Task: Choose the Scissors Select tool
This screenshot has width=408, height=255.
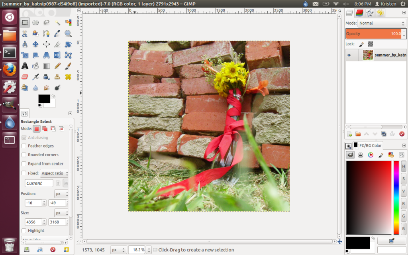Action: pos(25,33)
